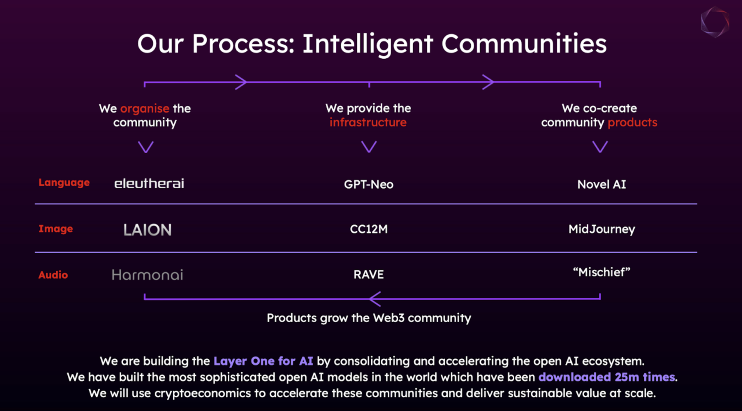
Task: Click the MidJourney product name
Action: 601,229
